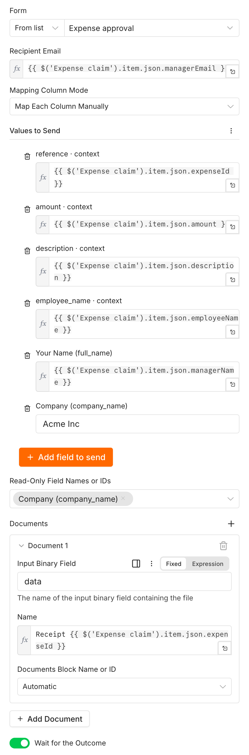Image resolution: width=249 pixels, height=755 pixels.
Task: Edit the Receipt document name expression
Action: tap(131, 640)
